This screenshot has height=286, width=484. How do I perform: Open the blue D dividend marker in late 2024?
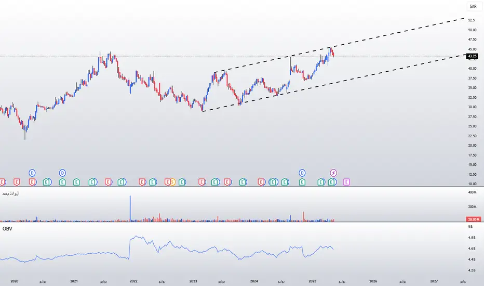(x=302, y=173)
